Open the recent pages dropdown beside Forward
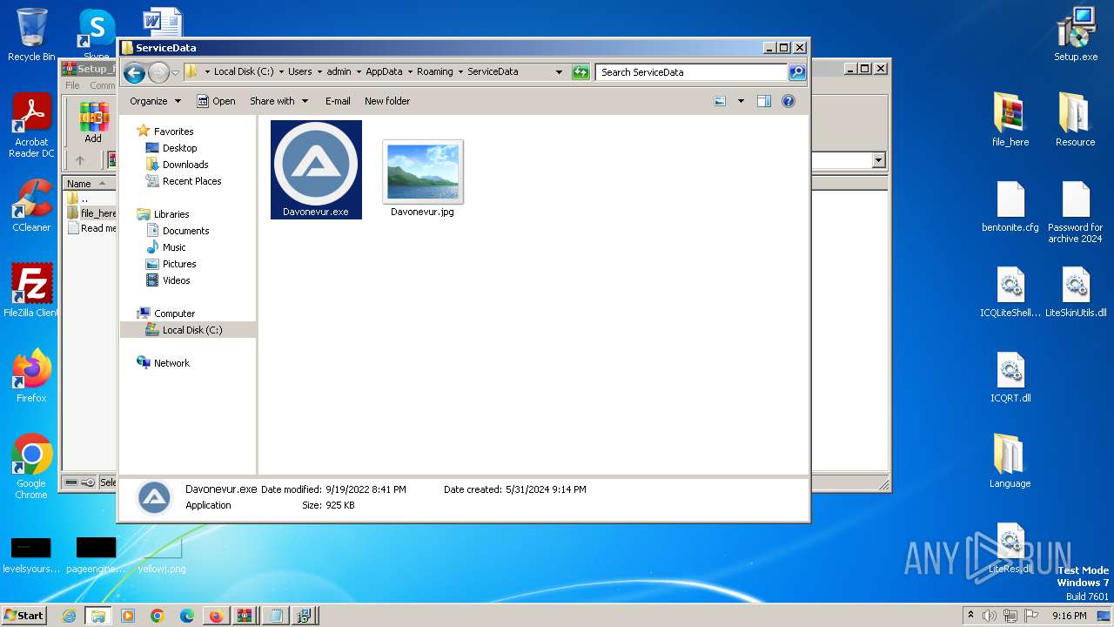The image size is (1114, 627). 175,72
